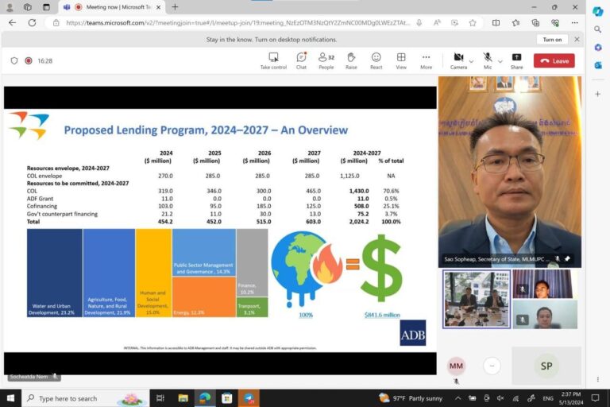The image size is (610, 407).
Task: Turn on desktop notifications
Action: coord(552,39)
